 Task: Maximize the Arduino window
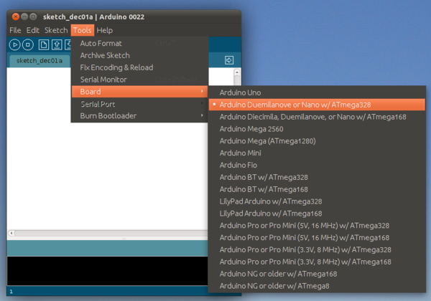coord(33,16)
